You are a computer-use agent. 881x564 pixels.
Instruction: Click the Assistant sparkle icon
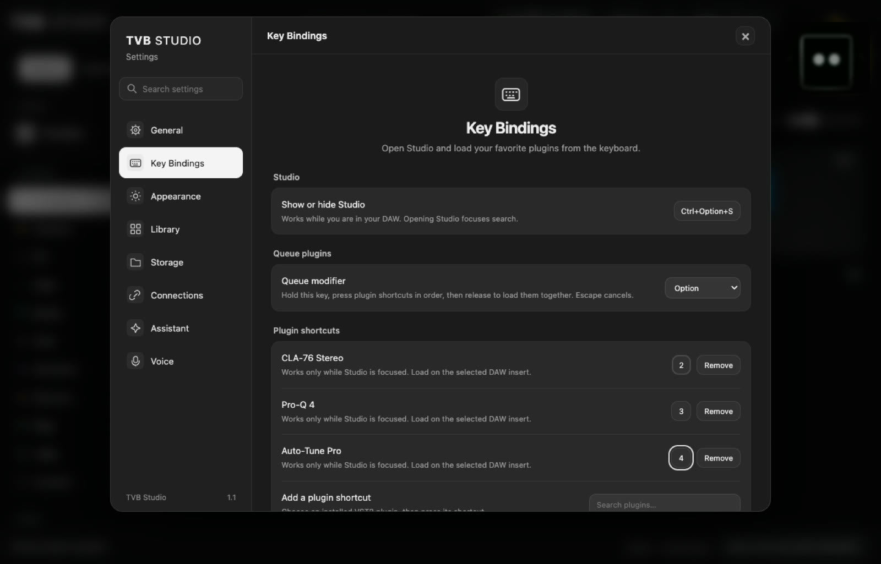[x=135, y=328]
